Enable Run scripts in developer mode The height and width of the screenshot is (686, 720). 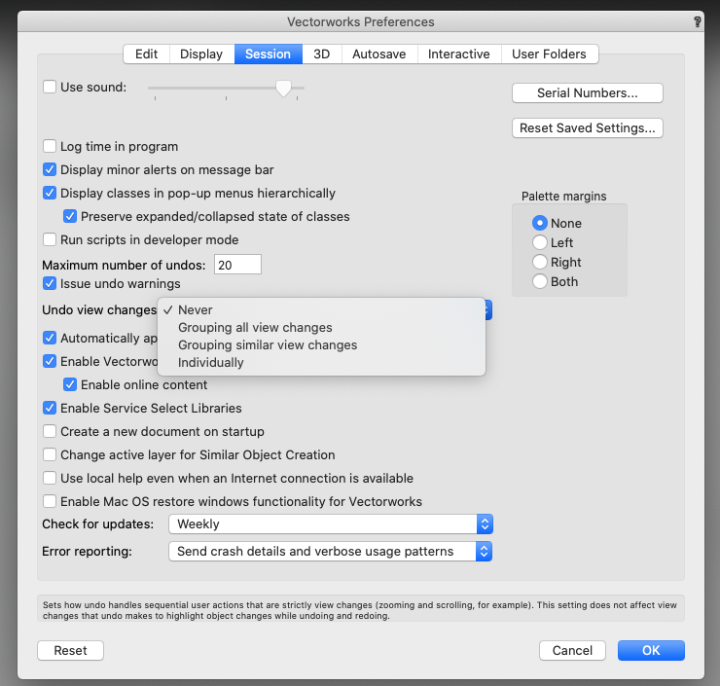(50, 240)
